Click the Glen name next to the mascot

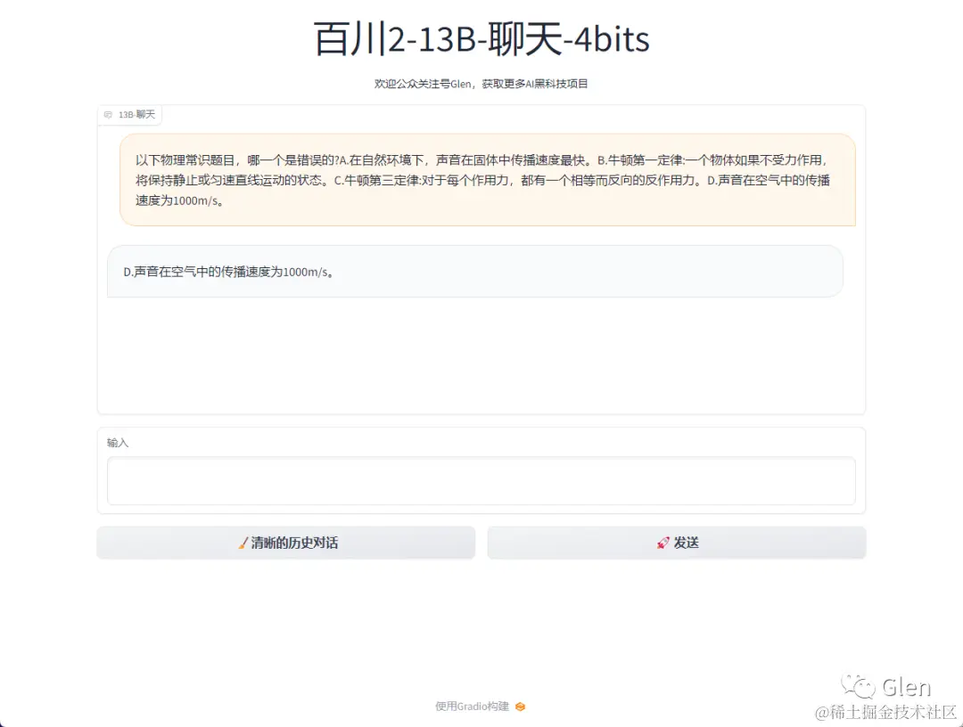point(906,686)
